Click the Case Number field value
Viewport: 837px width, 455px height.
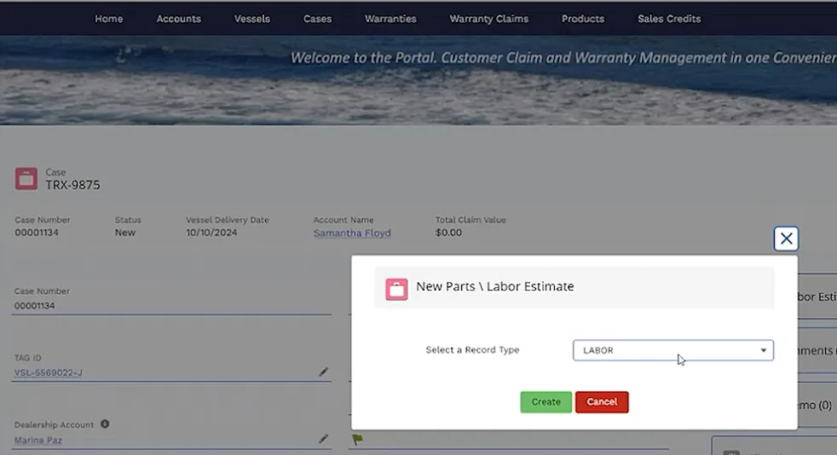pos(35,306)
